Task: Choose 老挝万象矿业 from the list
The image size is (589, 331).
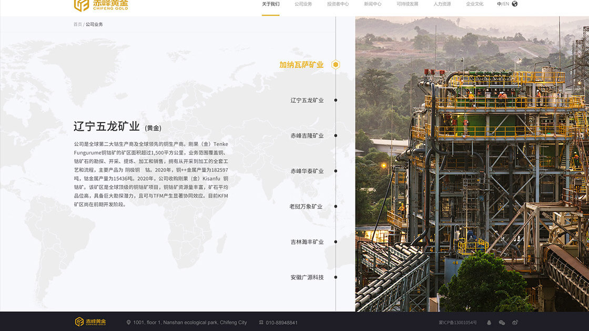Action: (306, 206)
